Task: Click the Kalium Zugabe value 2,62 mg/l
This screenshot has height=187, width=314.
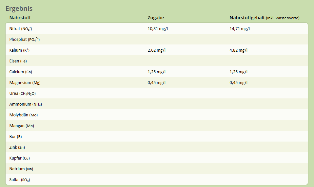Action: point(157,50)
